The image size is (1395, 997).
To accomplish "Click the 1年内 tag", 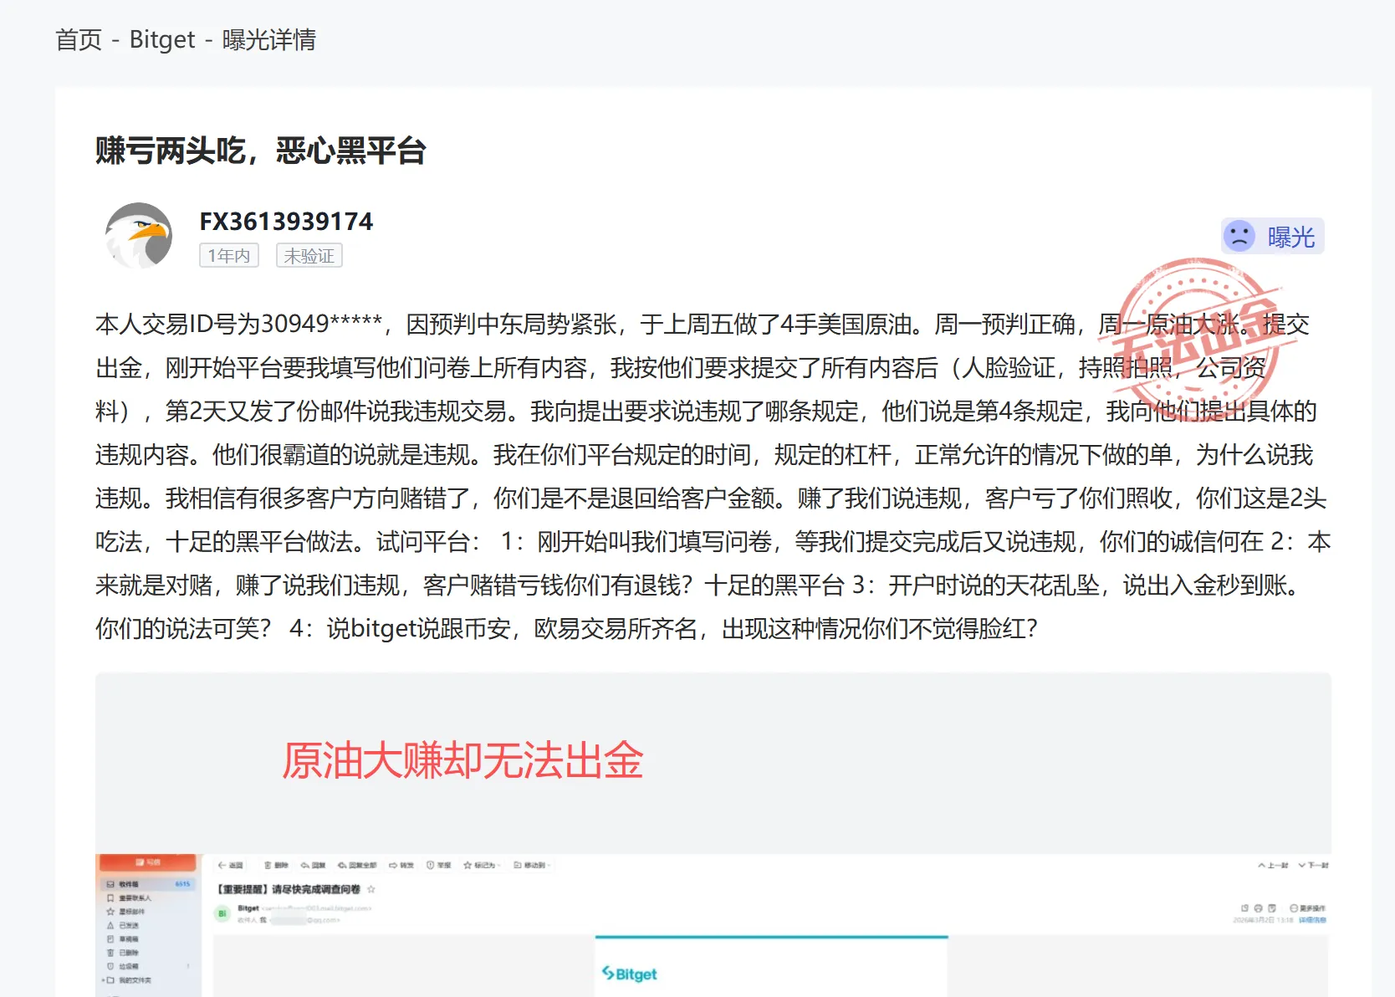I will [x=229, y=255].
